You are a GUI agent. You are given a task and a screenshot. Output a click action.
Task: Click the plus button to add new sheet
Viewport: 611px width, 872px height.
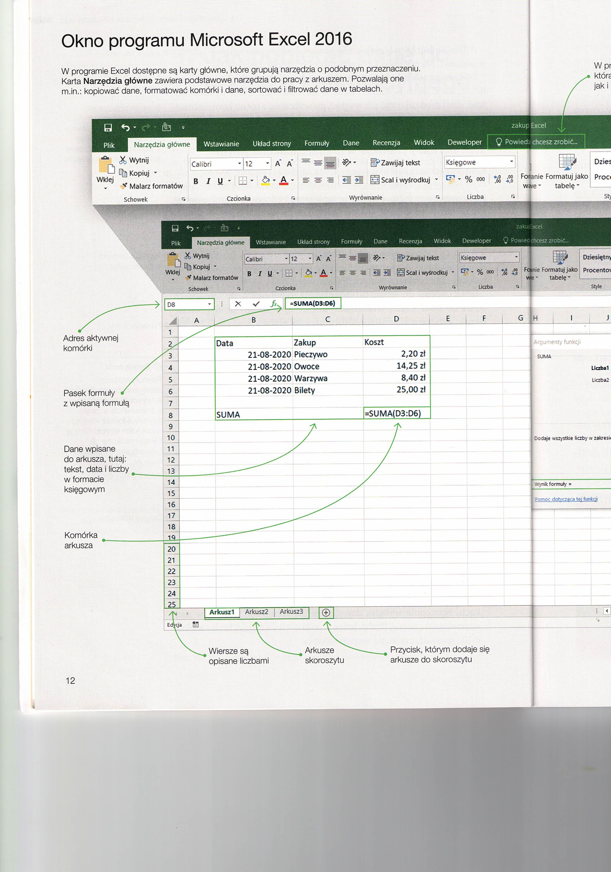tap(326, 612)
